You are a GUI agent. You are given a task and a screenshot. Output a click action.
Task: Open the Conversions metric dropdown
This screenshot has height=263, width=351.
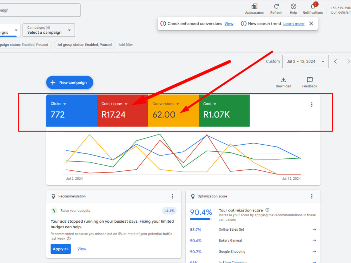click(166, 104)
